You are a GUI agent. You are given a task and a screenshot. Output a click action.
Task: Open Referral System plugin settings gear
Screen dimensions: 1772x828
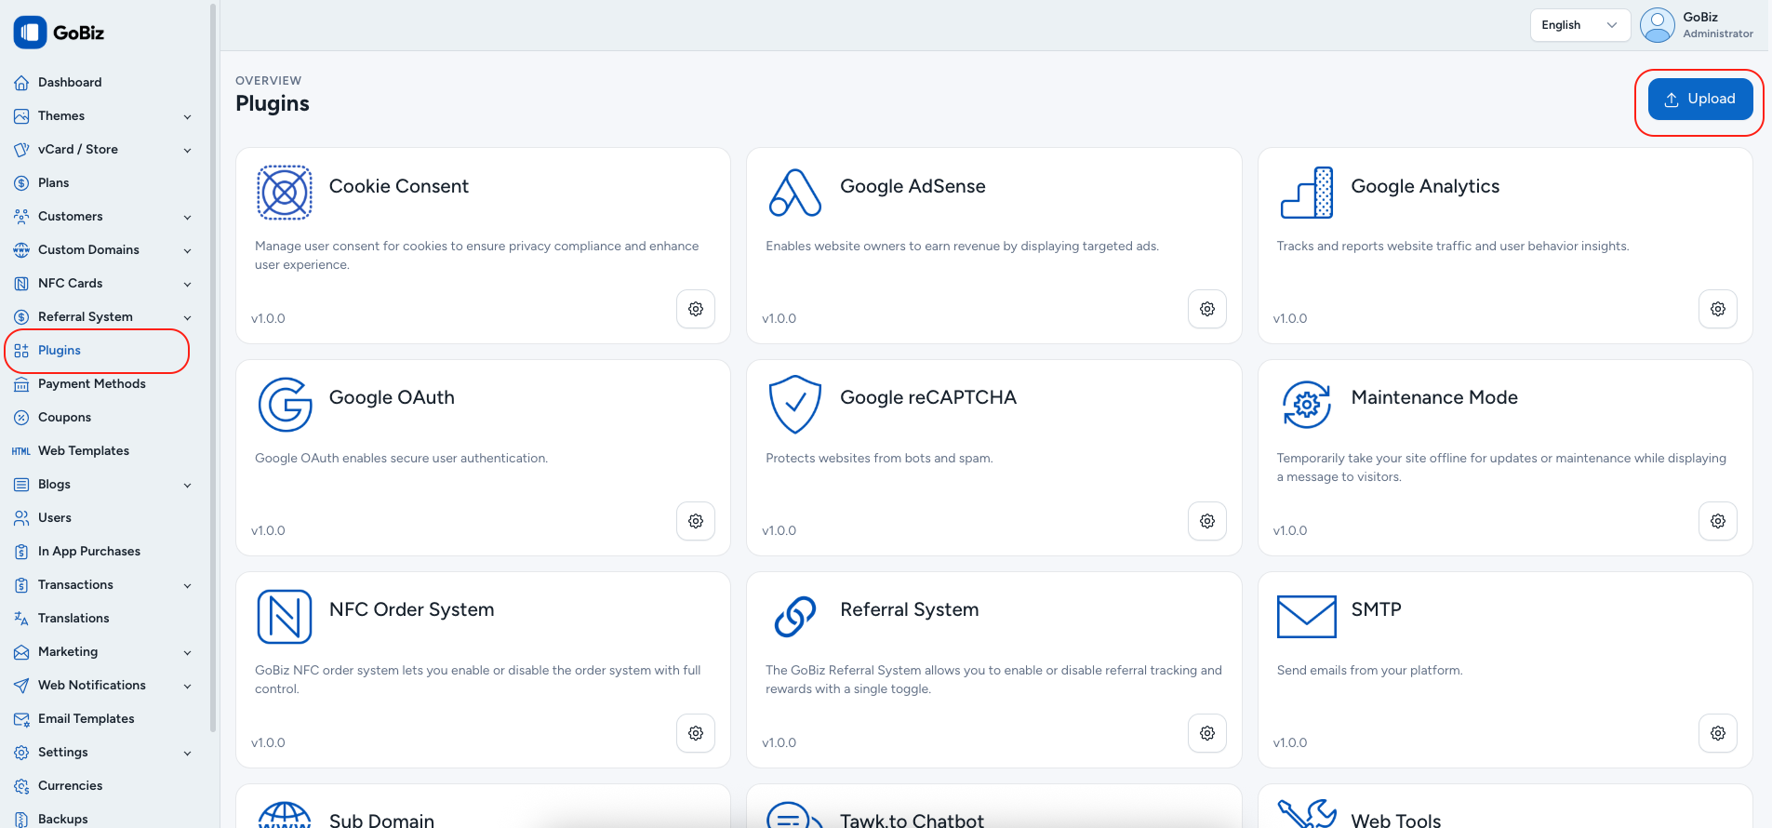pyautogui.click(x=1206, y=733)
